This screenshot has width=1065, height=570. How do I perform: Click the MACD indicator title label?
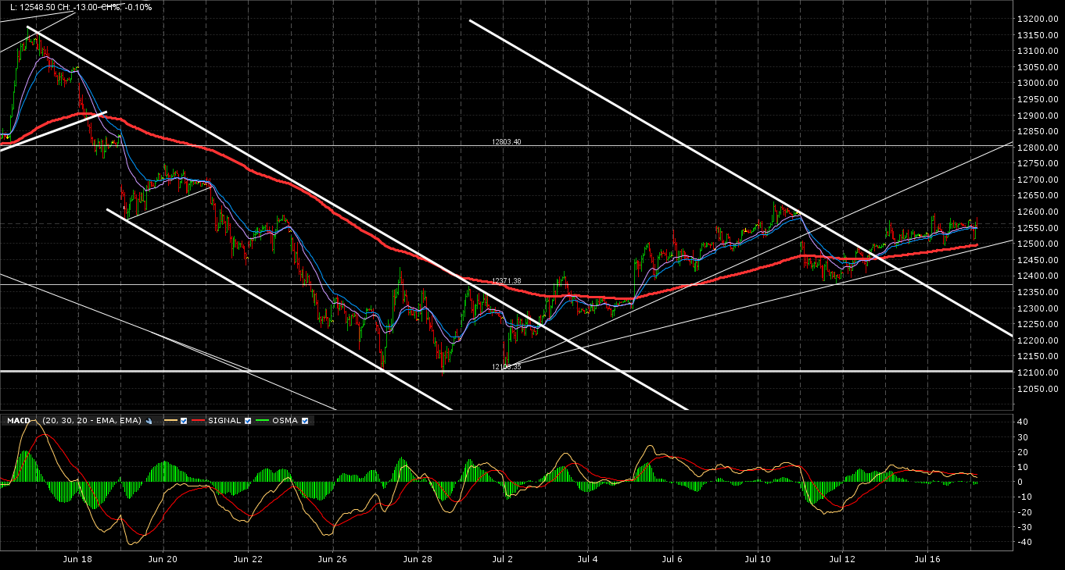pyautogui.click(x=19, y=421)
